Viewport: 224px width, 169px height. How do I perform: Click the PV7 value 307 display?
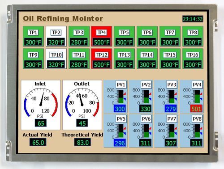pos(171,143)
